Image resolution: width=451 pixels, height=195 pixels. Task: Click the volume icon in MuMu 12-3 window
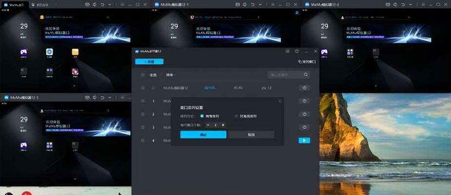(x=95, y=97)
